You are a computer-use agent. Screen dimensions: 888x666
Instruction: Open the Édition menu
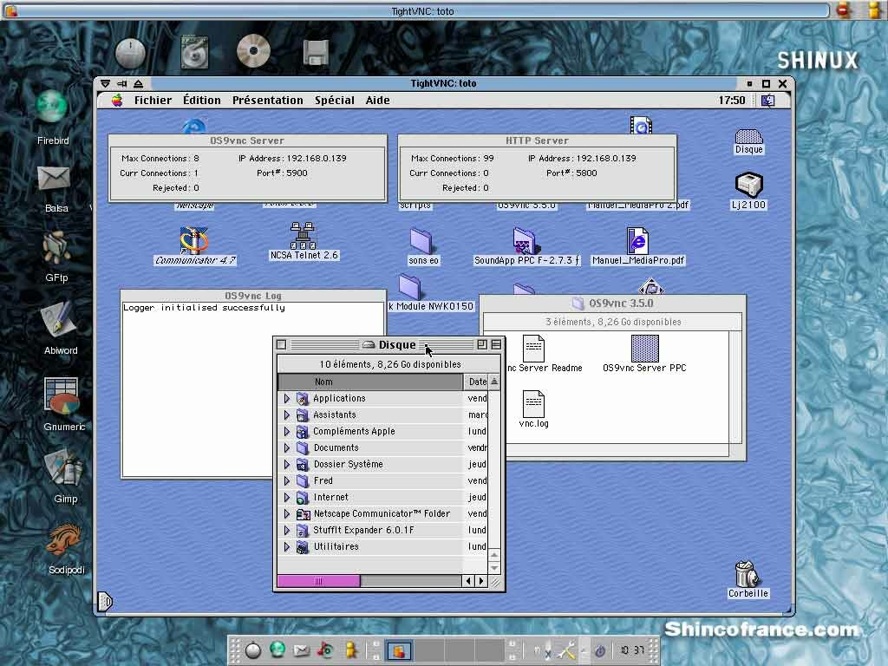tap(201, 101)
